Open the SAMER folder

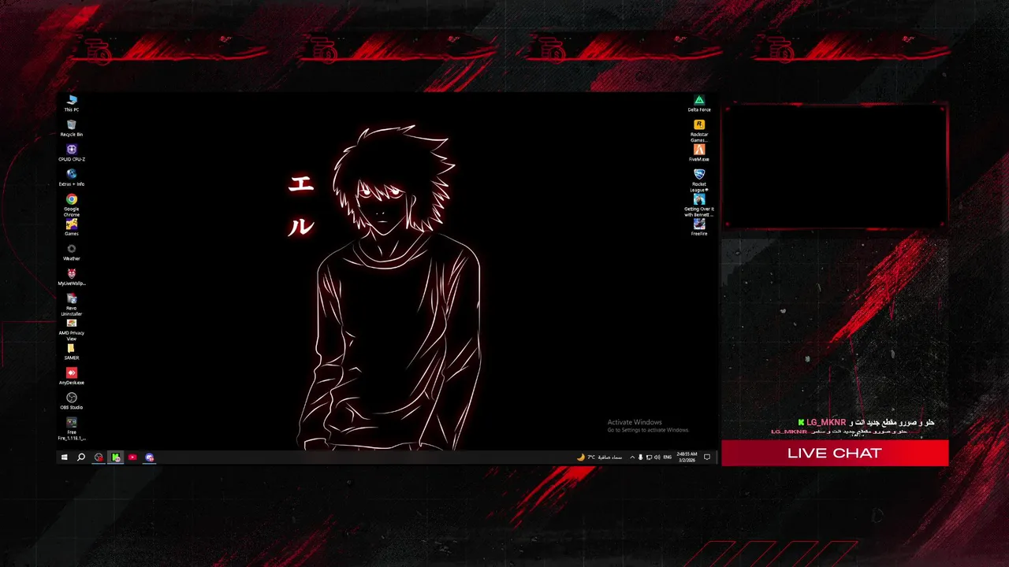(72, 351)
